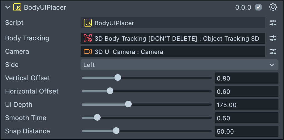This screenshot has width=284, height=140.
Task: Collapse the BodyUIPlacer component section
Action: click(x=8, y=7)
